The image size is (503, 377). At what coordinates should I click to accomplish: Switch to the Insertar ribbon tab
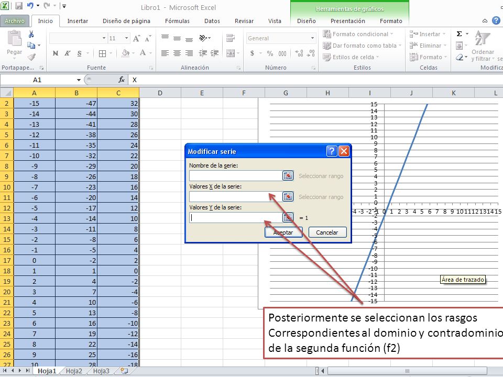coord(78,21)
